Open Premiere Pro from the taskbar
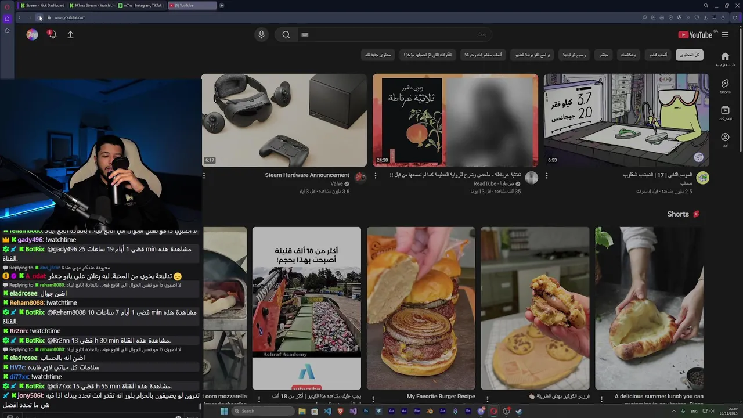Image resolution: width=743 pixels, height=418 pixels. pyautogui.click(x=468, y=411)
